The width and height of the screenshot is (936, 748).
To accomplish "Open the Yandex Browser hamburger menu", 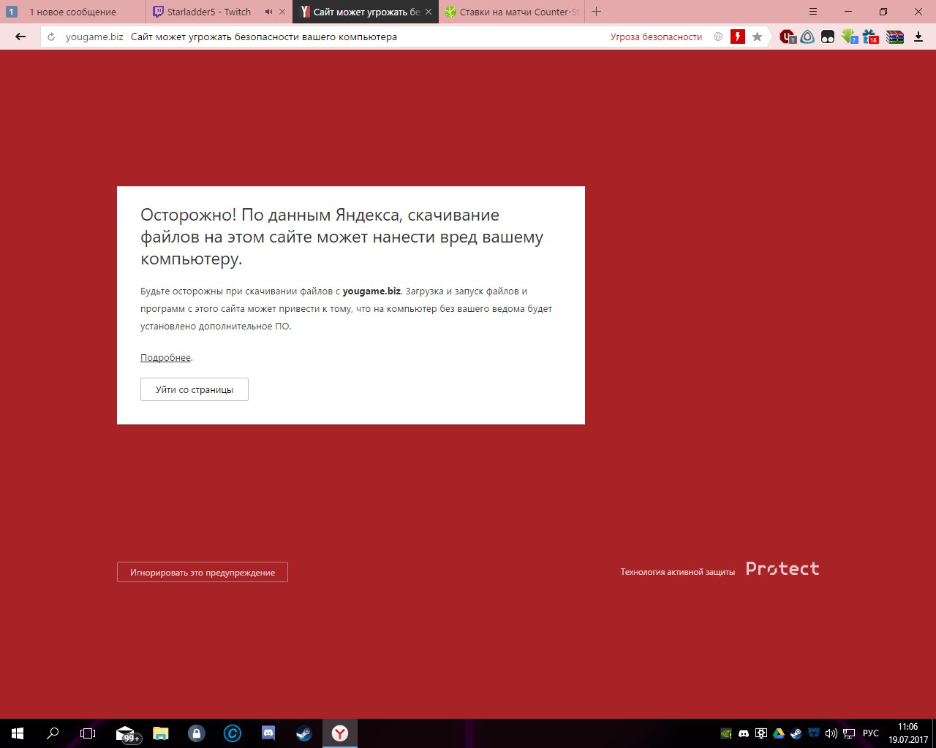I will [814, 12].
